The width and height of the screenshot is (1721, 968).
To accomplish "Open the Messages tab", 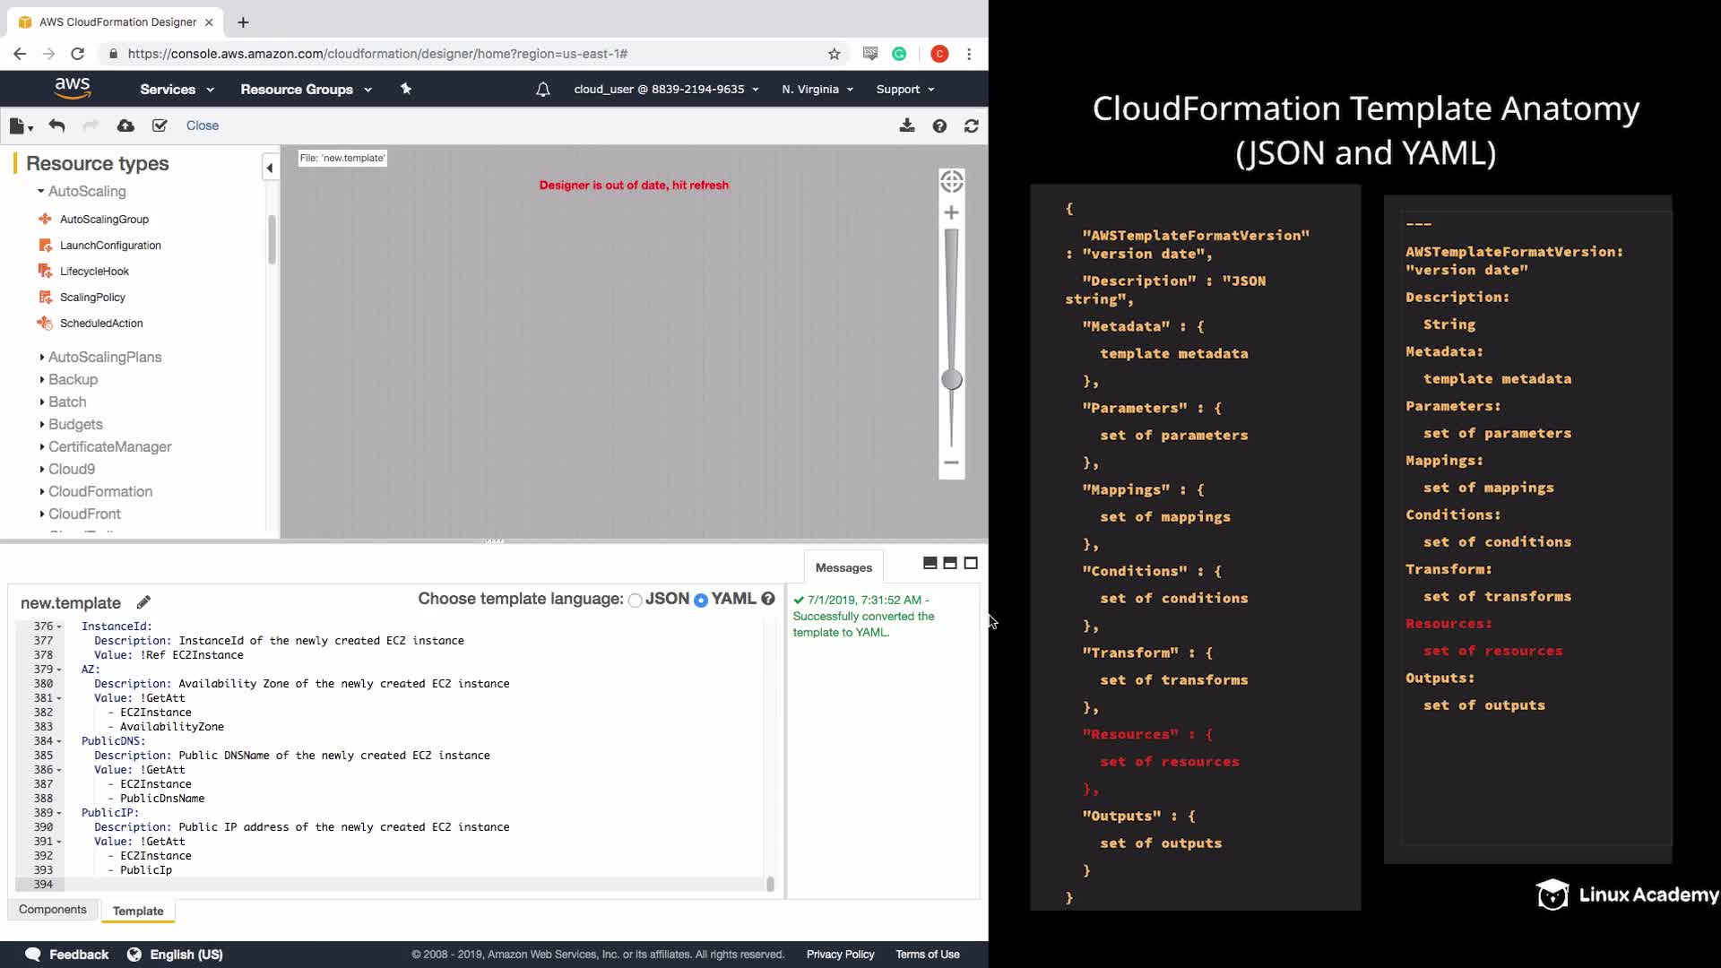I will tap(843, 567).
